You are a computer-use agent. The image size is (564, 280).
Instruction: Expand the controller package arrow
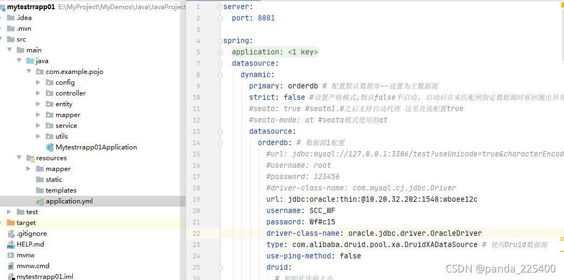[x=39, y=93]
